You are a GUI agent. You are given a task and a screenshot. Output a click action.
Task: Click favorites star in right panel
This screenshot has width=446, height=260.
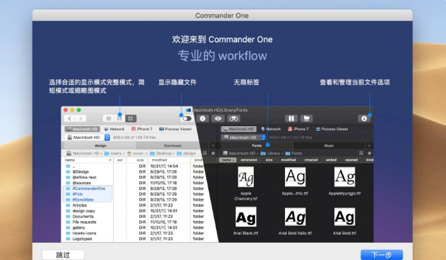click(x=369, y=154)
